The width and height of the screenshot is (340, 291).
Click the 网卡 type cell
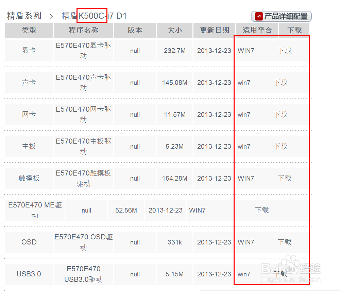29,114
